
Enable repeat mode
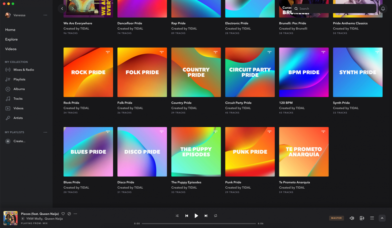pyautogui.click(x=215, y=216)
